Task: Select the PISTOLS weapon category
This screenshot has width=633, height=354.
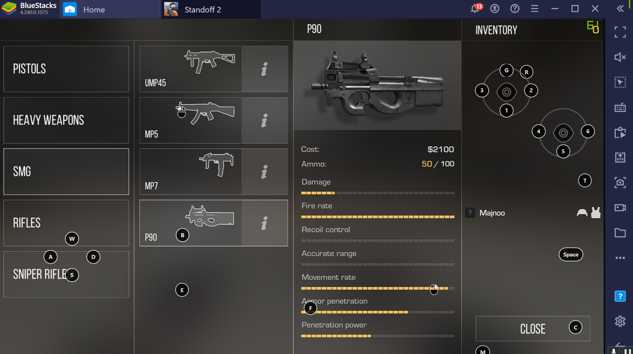Action: [x=66, y=69]
